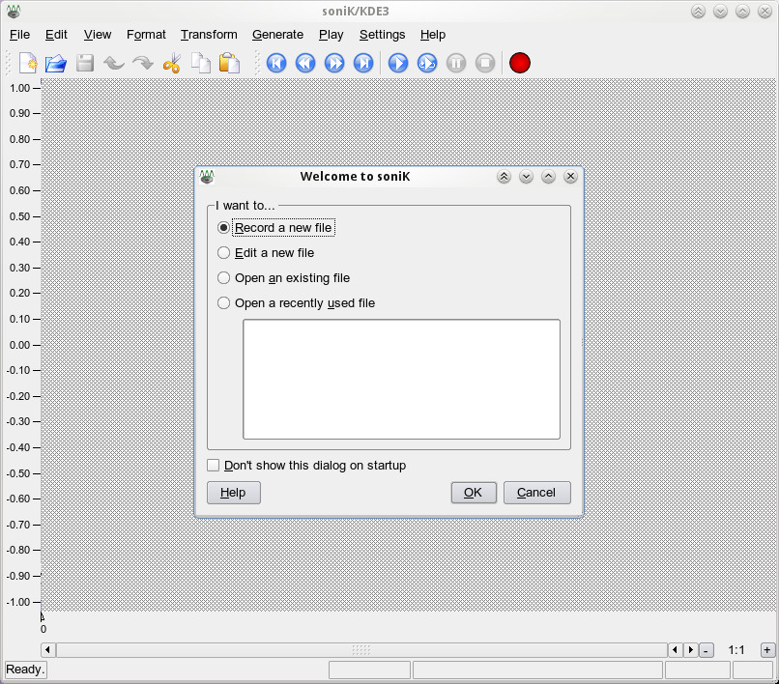Viewport: 779px width, 684px height.
Task: Skip to end playback icon
Action: click(363, 63)
